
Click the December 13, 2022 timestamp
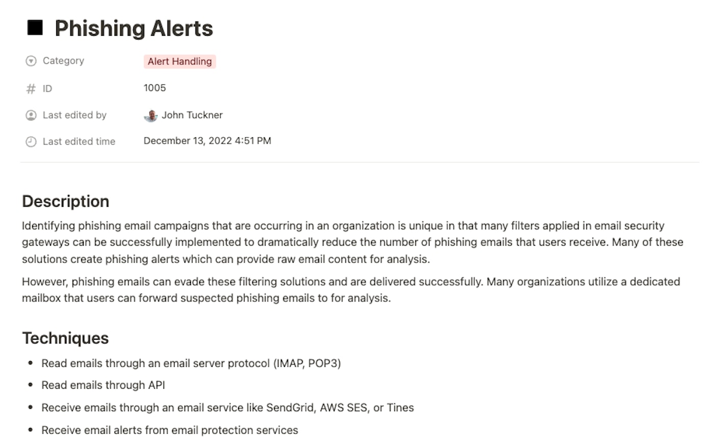coord(207,141)
